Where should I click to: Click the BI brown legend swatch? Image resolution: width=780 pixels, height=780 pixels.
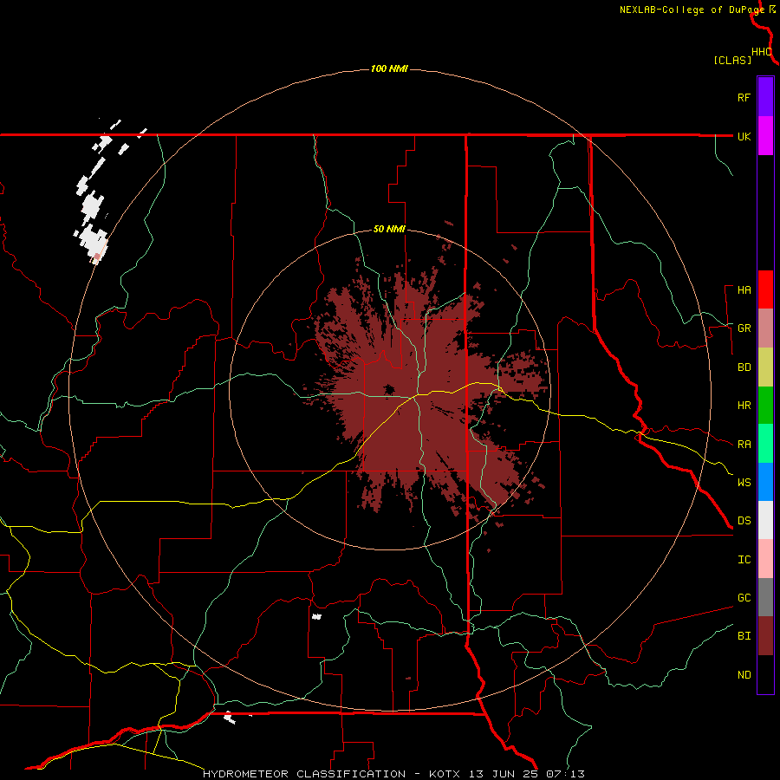pyautogui.click(x=765, y=636)
